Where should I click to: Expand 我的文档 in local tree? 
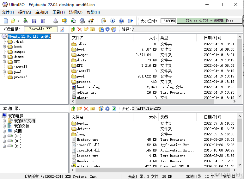click(x=4, y=126)
